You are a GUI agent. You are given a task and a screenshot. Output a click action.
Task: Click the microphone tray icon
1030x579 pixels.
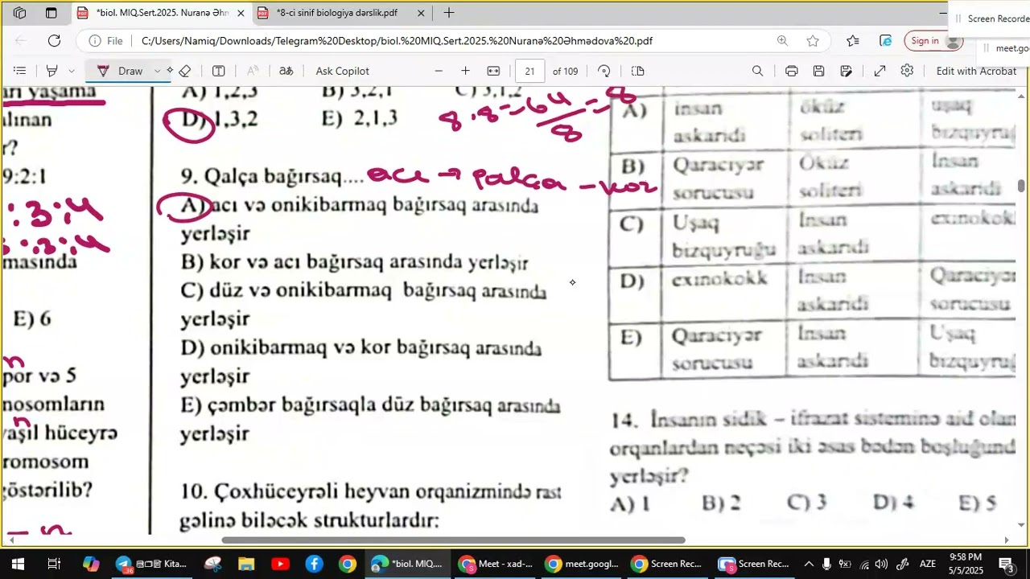click(x=827, y=564)
